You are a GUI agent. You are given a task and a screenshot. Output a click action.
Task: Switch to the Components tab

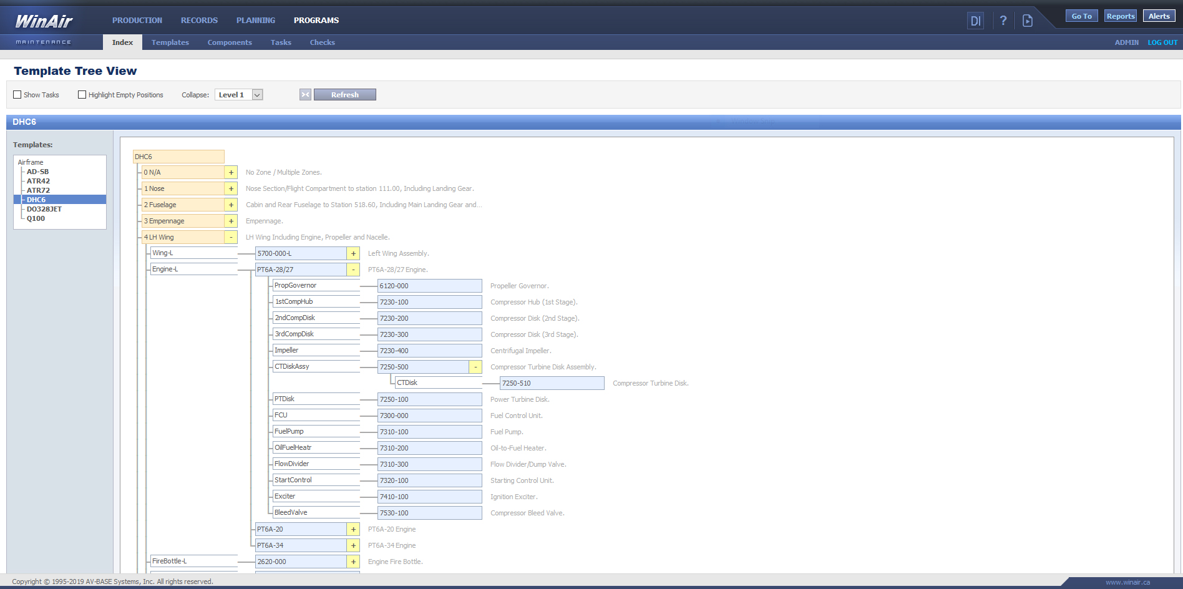coord(230,42)
